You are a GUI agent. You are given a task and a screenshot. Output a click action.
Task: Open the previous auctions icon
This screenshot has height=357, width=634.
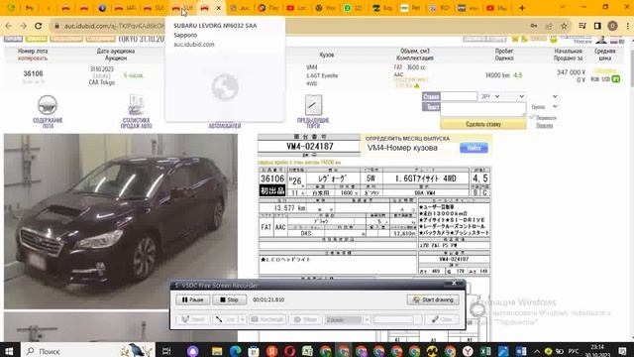tap(313, 106)
